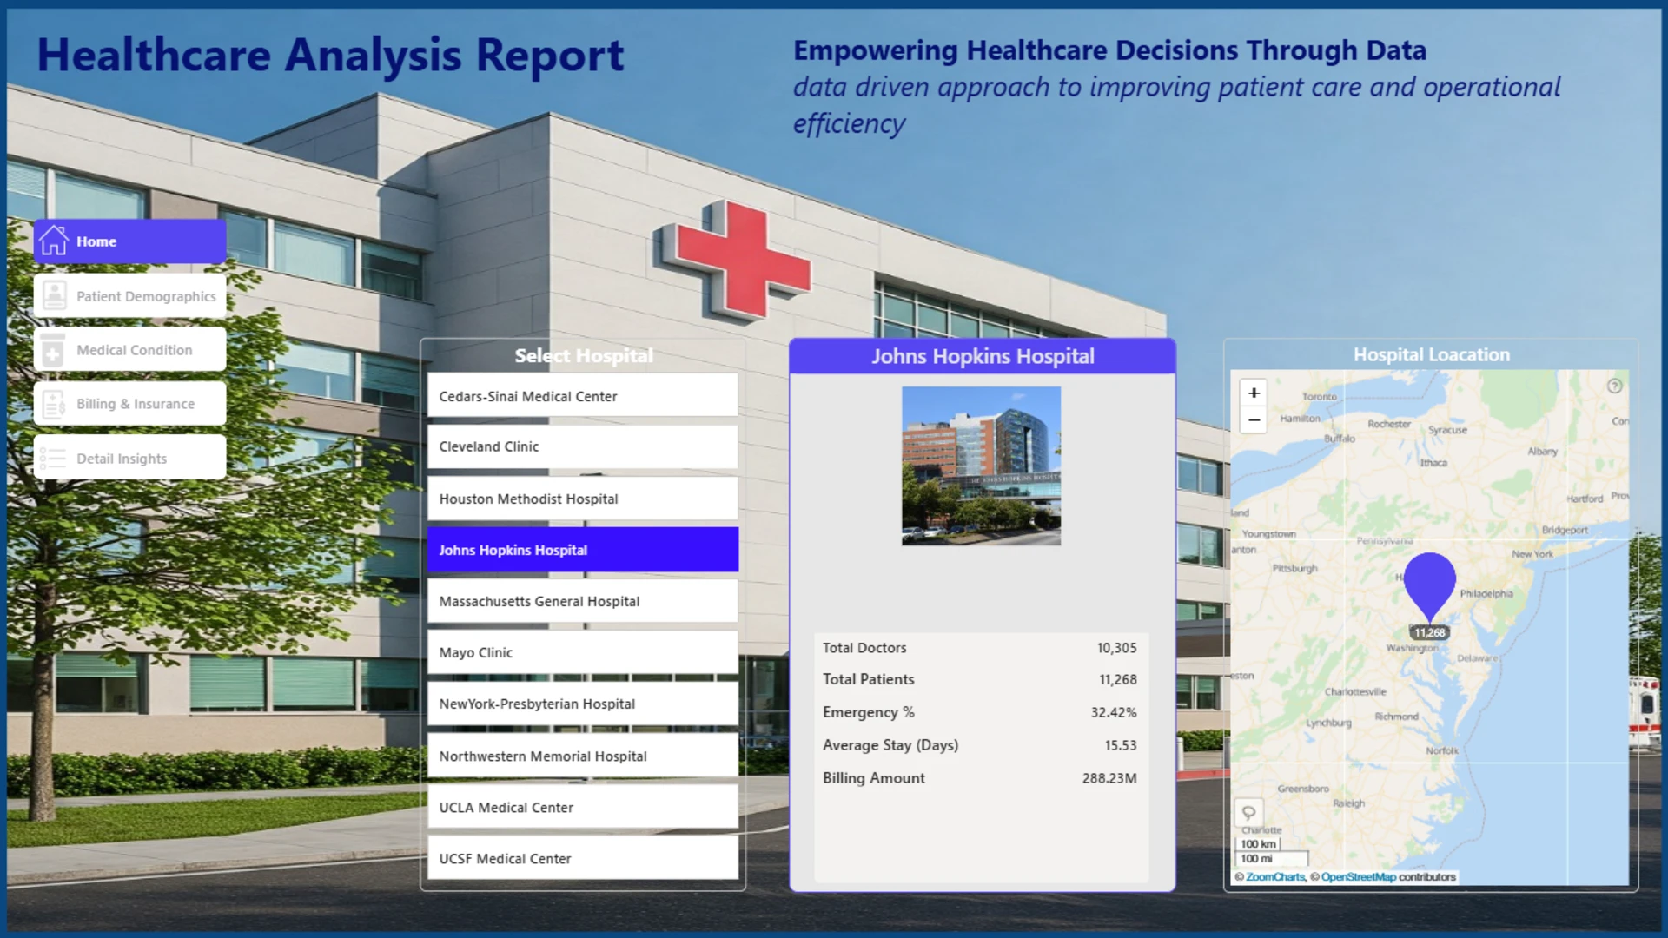Click the Medical Condition clipboard icon

(x=52, y=349)
